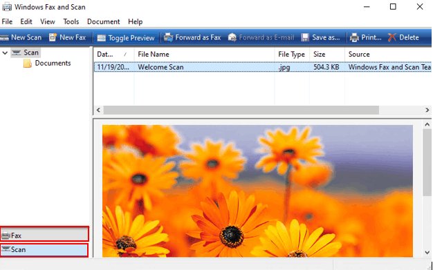Viewport: 433px width, 270px height.
Task: Click the Windows Fax and Scan Team source cell
Action: click(x=389, y=67)
